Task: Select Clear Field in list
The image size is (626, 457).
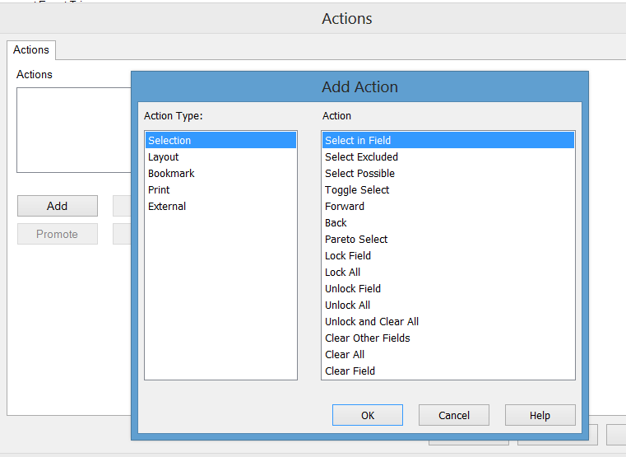Action: (350, 371)
